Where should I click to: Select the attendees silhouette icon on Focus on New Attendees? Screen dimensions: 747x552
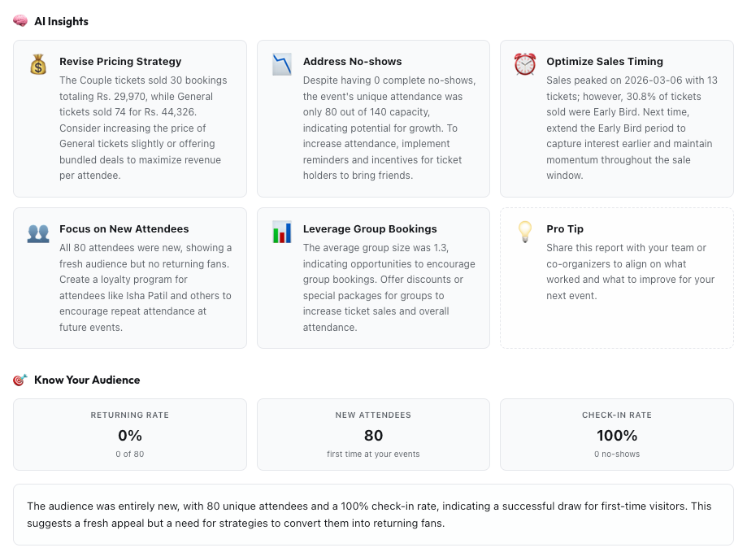click(x=37, y=233)
